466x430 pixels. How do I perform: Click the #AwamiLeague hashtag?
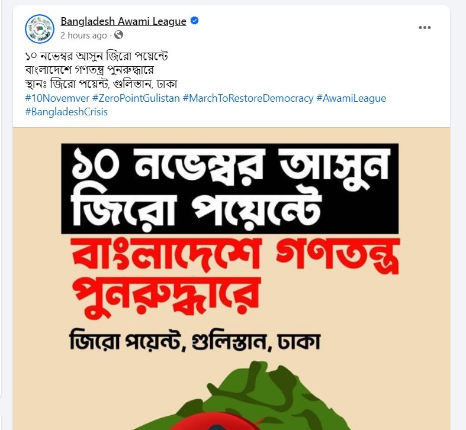[x=351, y=98]
